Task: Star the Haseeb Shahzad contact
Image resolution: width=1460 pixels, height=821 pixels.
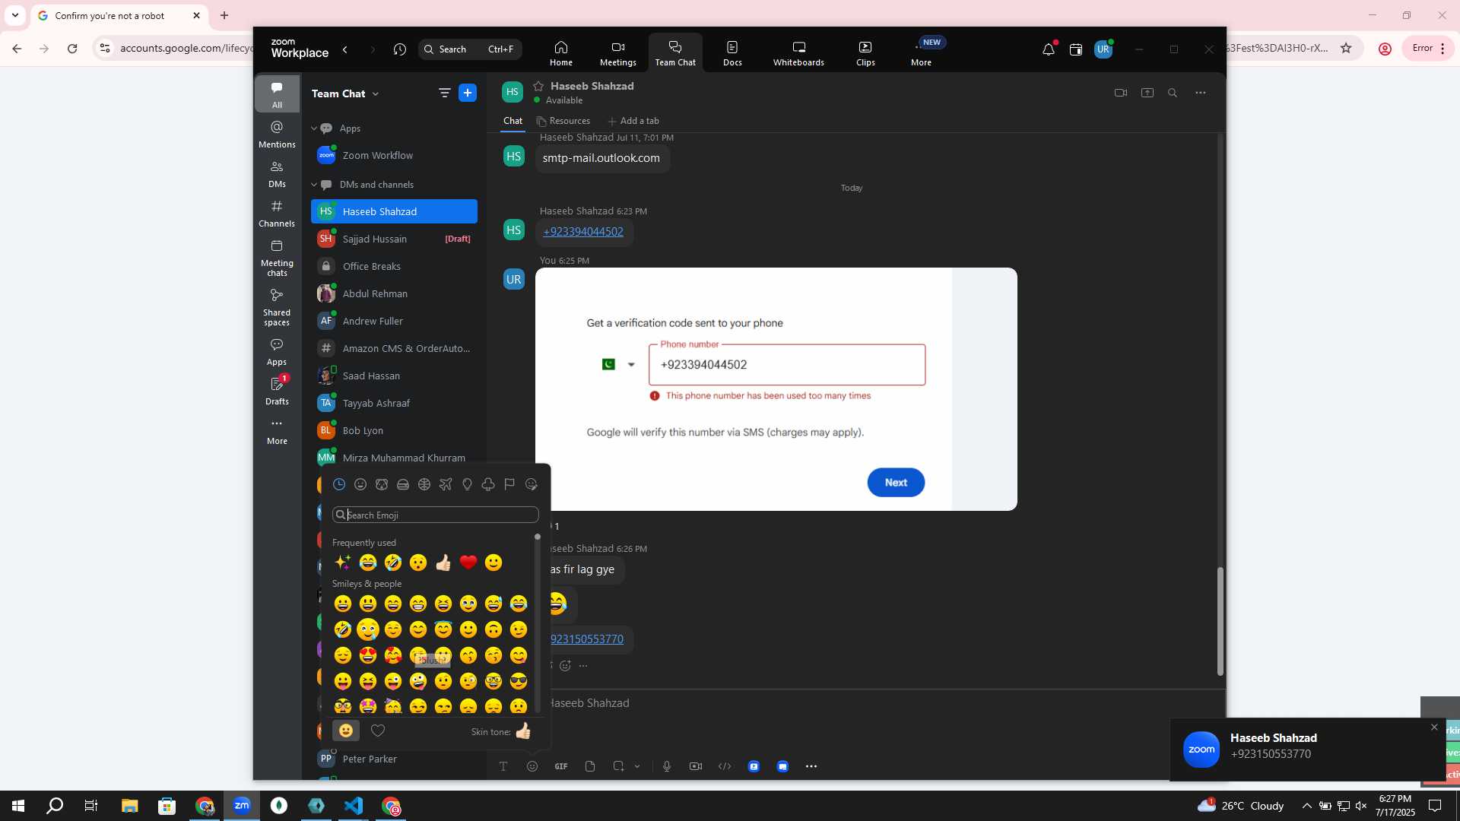Action: point(538,86)
